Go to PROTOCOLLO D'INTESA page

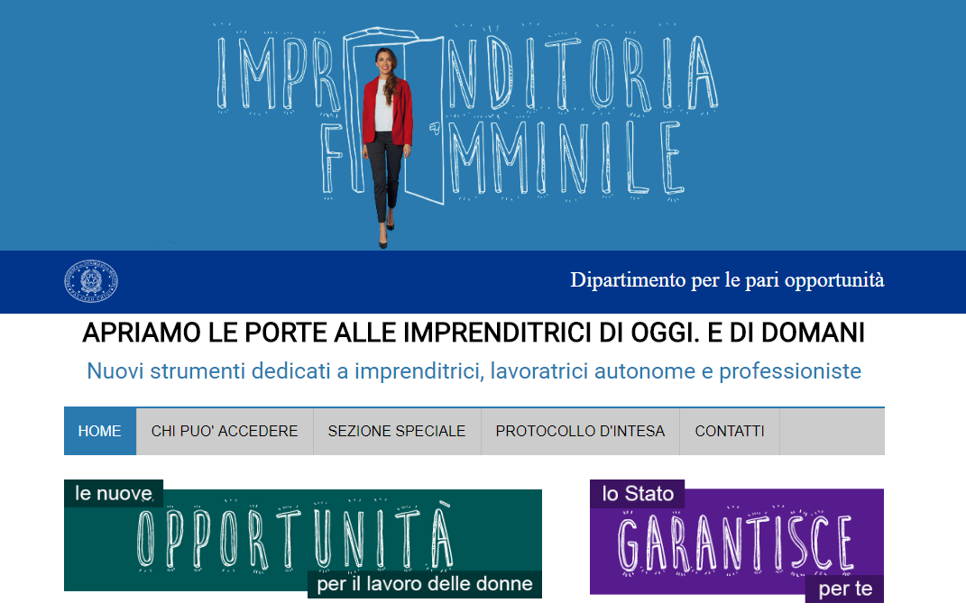(x=580, y=431)
